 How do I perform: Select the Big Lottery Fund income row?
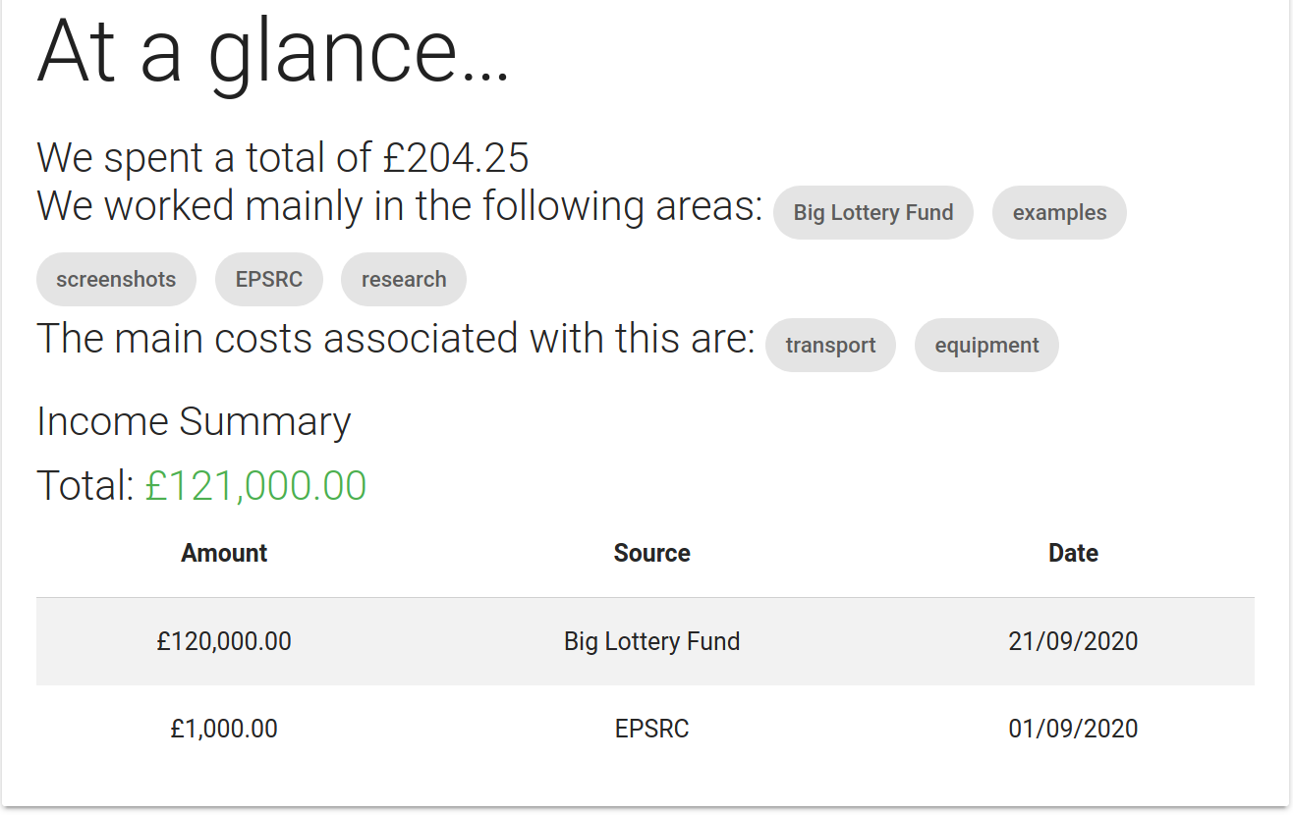click(651, 641)
